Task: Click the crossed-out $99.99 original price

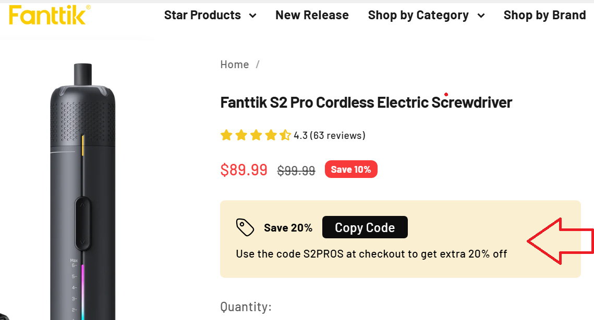Action: point(296,170)
